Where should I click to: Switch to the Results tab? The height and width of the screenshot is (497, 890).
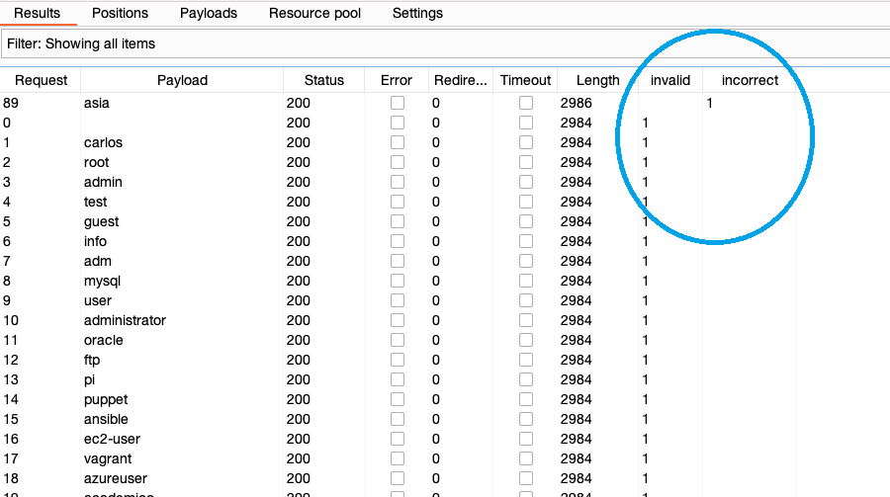coord(37,13)
